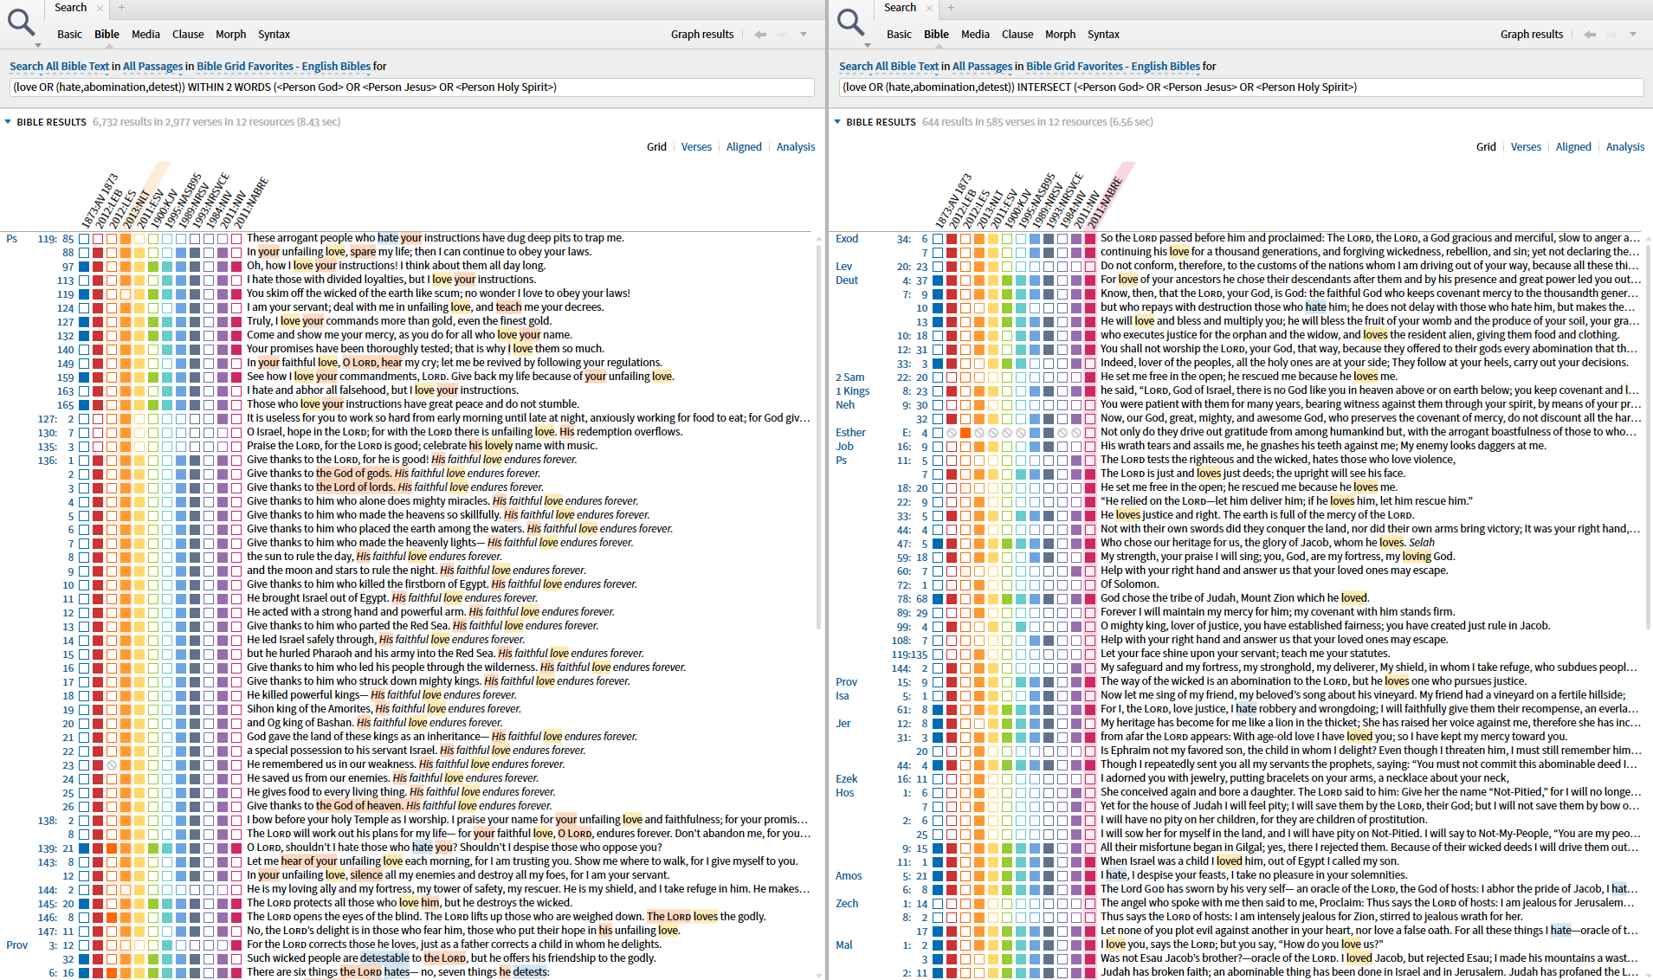This screenshot has height=980, width=1653.
Task: Show Aligned view for the 6,732 results
Action: (744, 147)
